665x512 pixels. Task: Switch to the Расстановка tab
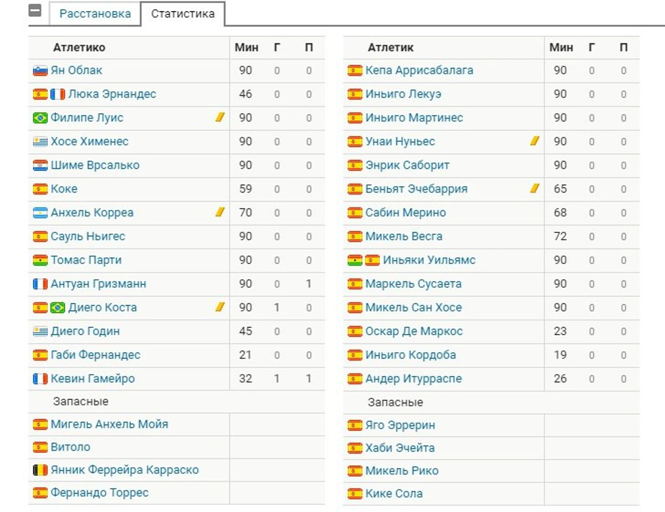95,14
